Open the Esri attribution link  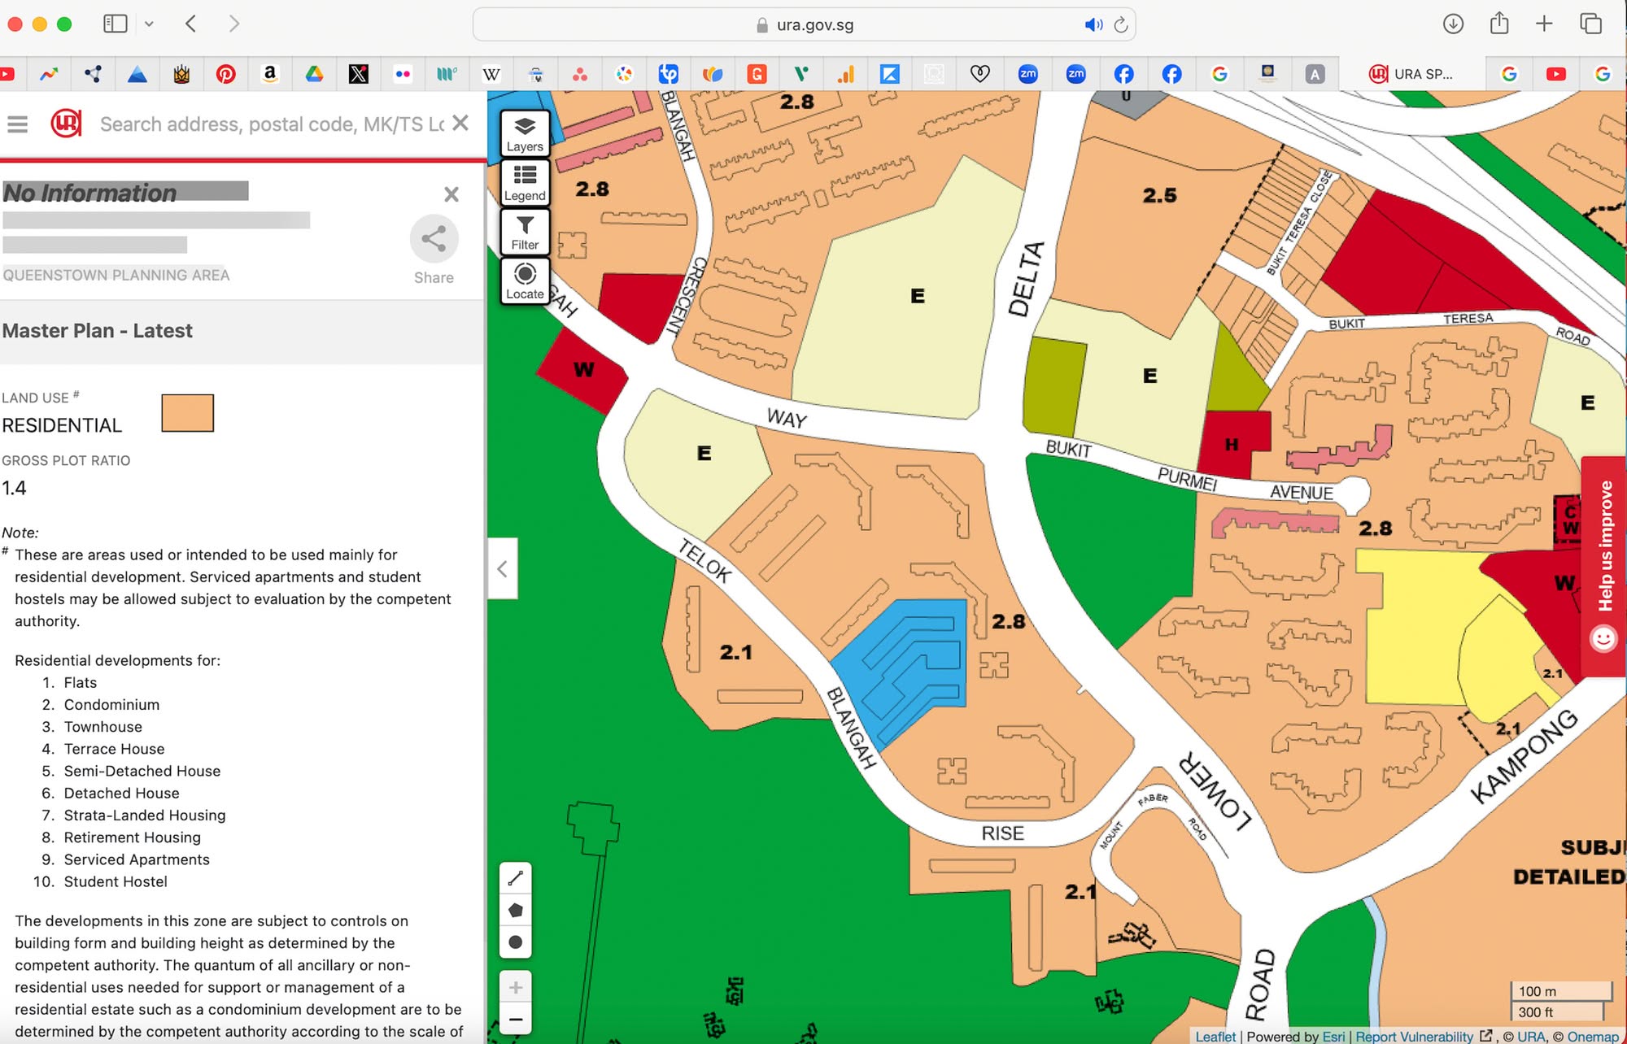(1333, 1037)
